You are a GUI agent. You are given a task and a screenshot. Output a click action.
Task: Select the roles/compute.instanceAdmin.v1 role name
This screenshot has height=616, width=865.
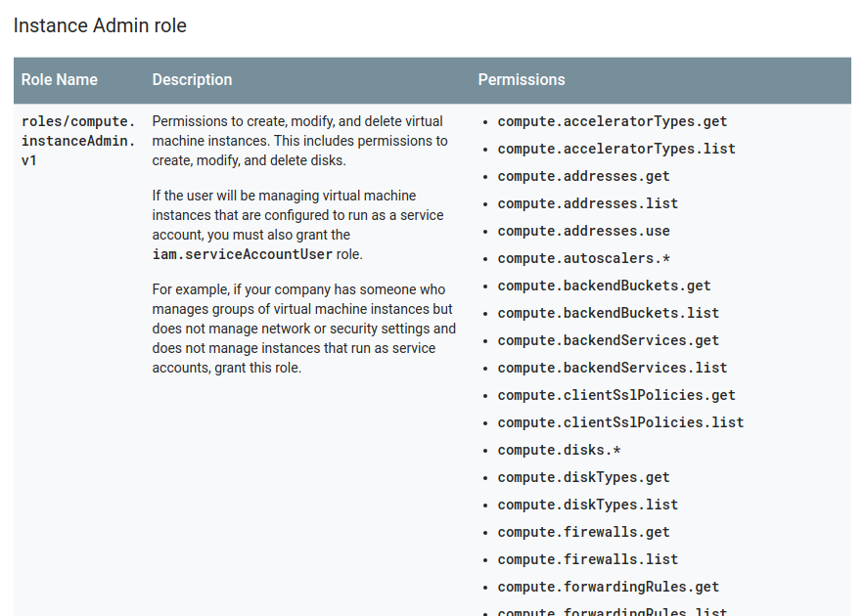(x=78, y=141)
